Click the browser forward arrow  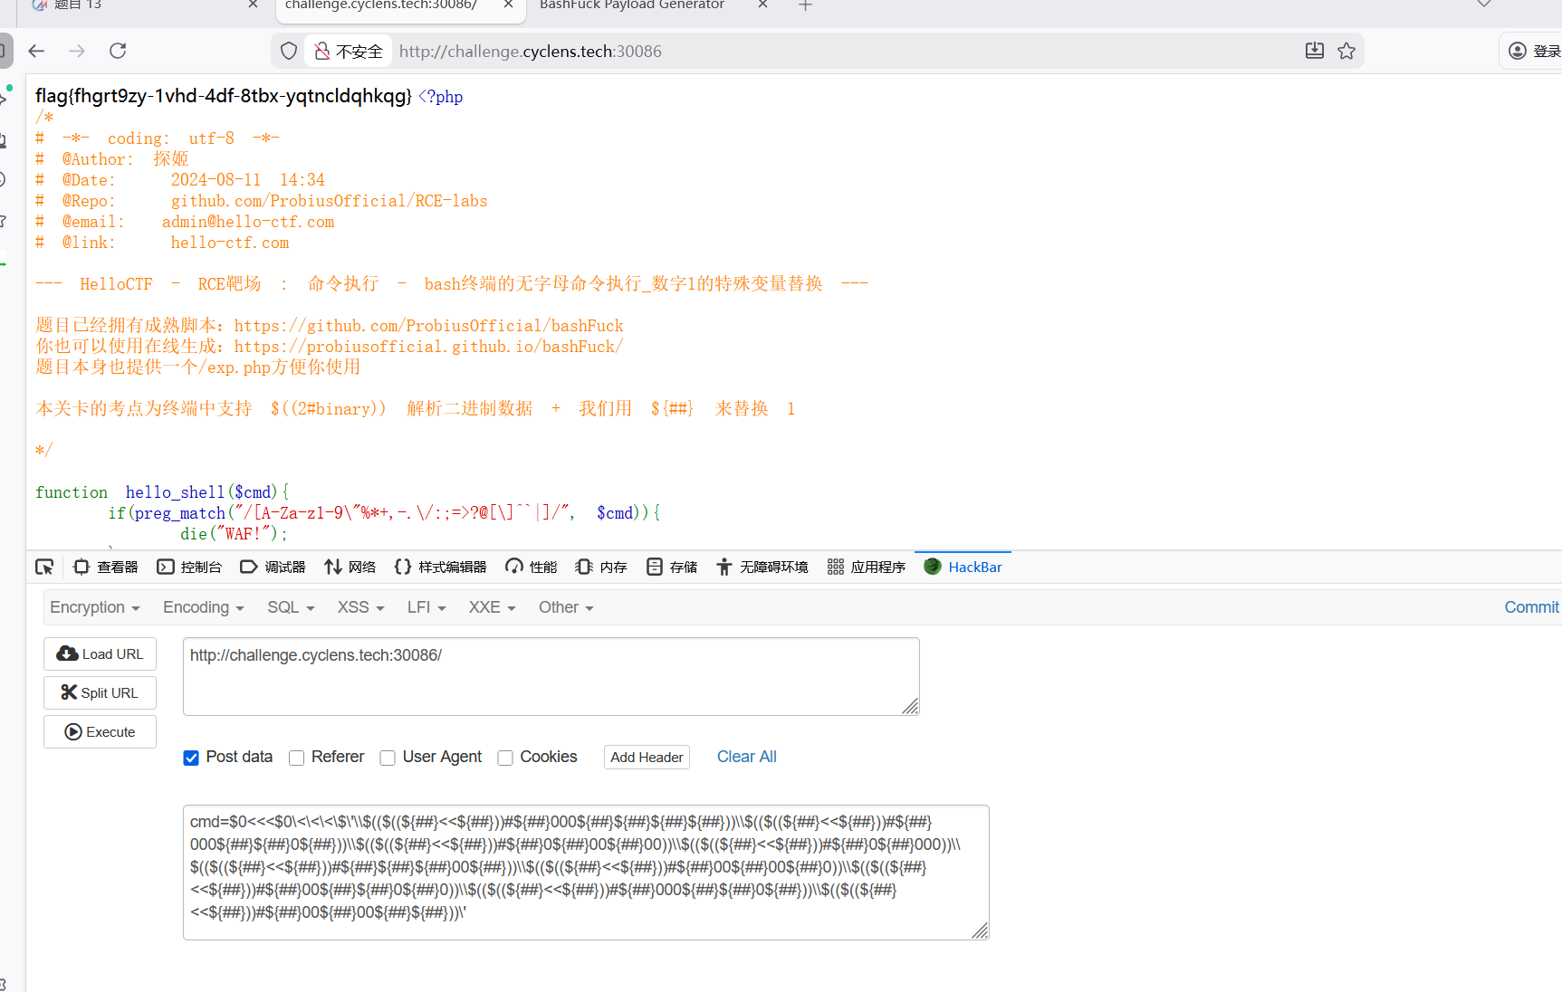77,52
